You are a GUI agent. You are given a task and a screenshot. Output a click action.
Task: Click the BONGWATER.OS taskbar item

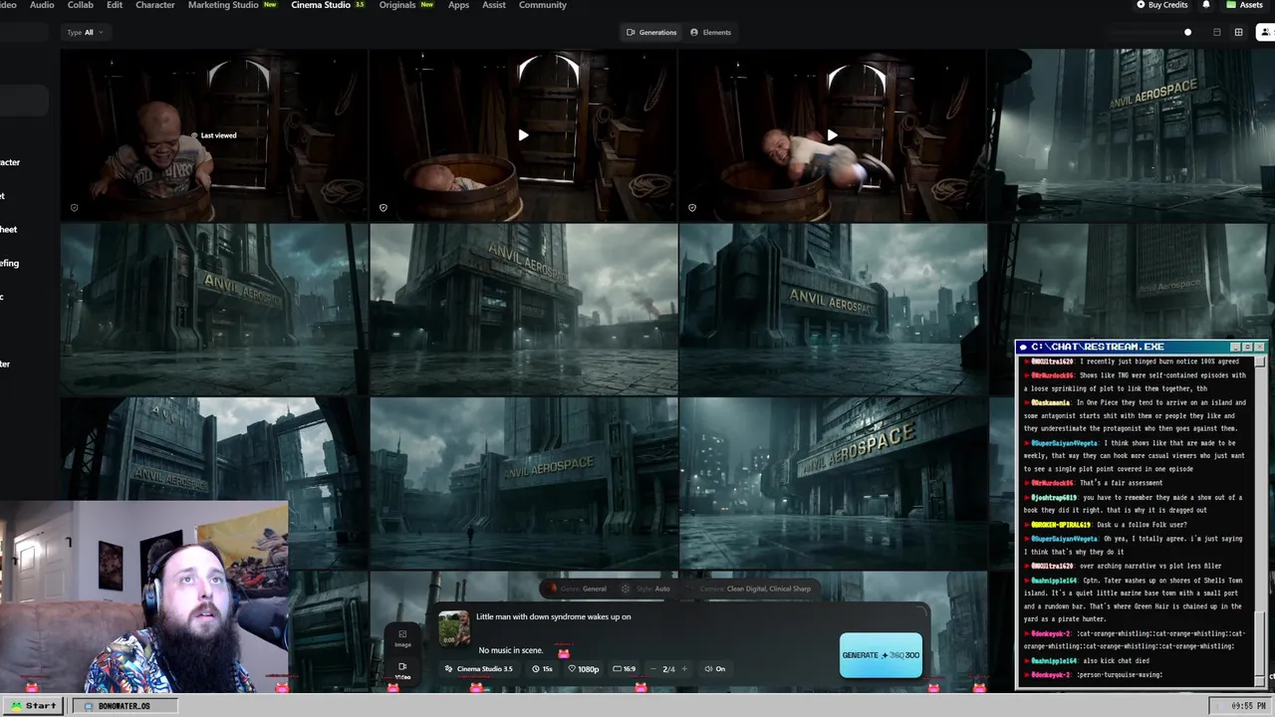pyautogui.click(x=124, y=705)
